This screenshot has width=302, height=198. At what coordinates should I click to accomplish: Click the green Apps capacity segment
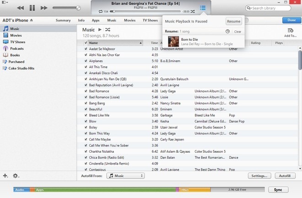pyautogui.click(x=105, y=190)
